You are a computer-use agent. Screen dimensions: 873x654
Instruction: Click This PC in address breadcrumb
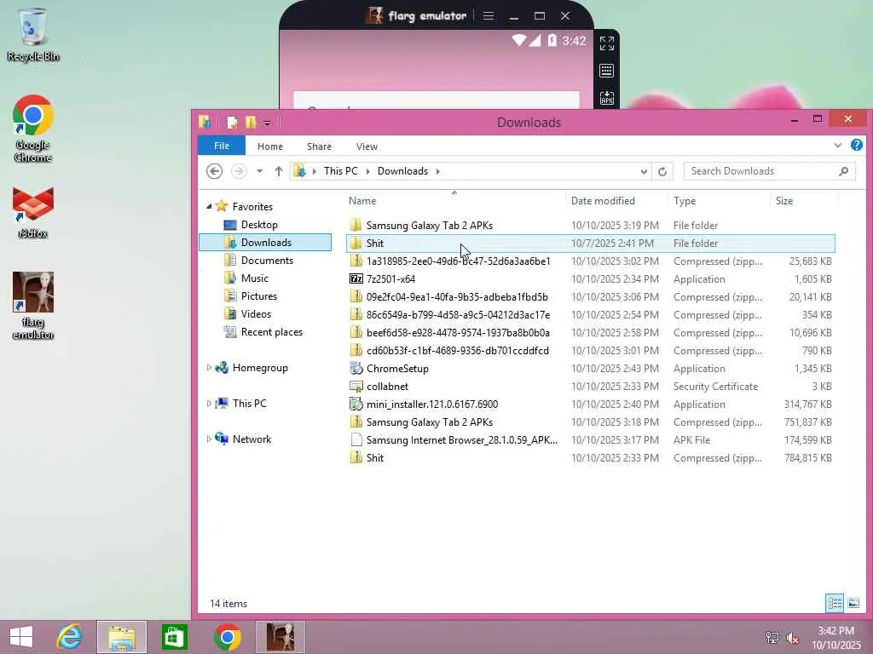tap(341, 171)
